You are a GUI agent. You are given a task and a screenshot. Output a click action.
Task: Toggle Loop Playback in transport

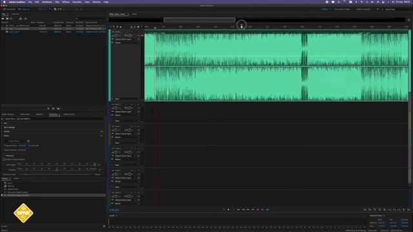click(263, 209)
